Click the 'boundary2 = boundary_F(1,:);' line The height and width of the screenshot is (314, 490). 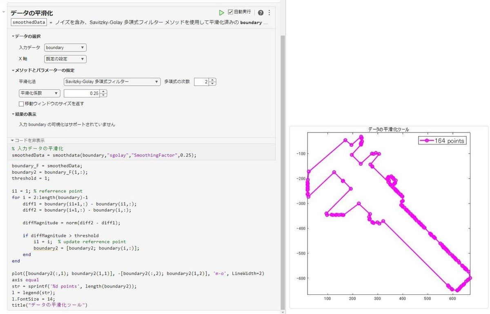coord(50,172)
